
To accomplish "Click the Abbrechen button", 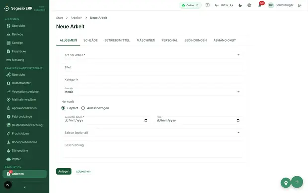I will (x=83, y=171).
